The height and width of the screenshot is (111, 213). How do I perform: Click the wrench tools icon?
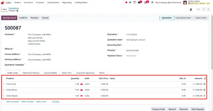point(152,2)
